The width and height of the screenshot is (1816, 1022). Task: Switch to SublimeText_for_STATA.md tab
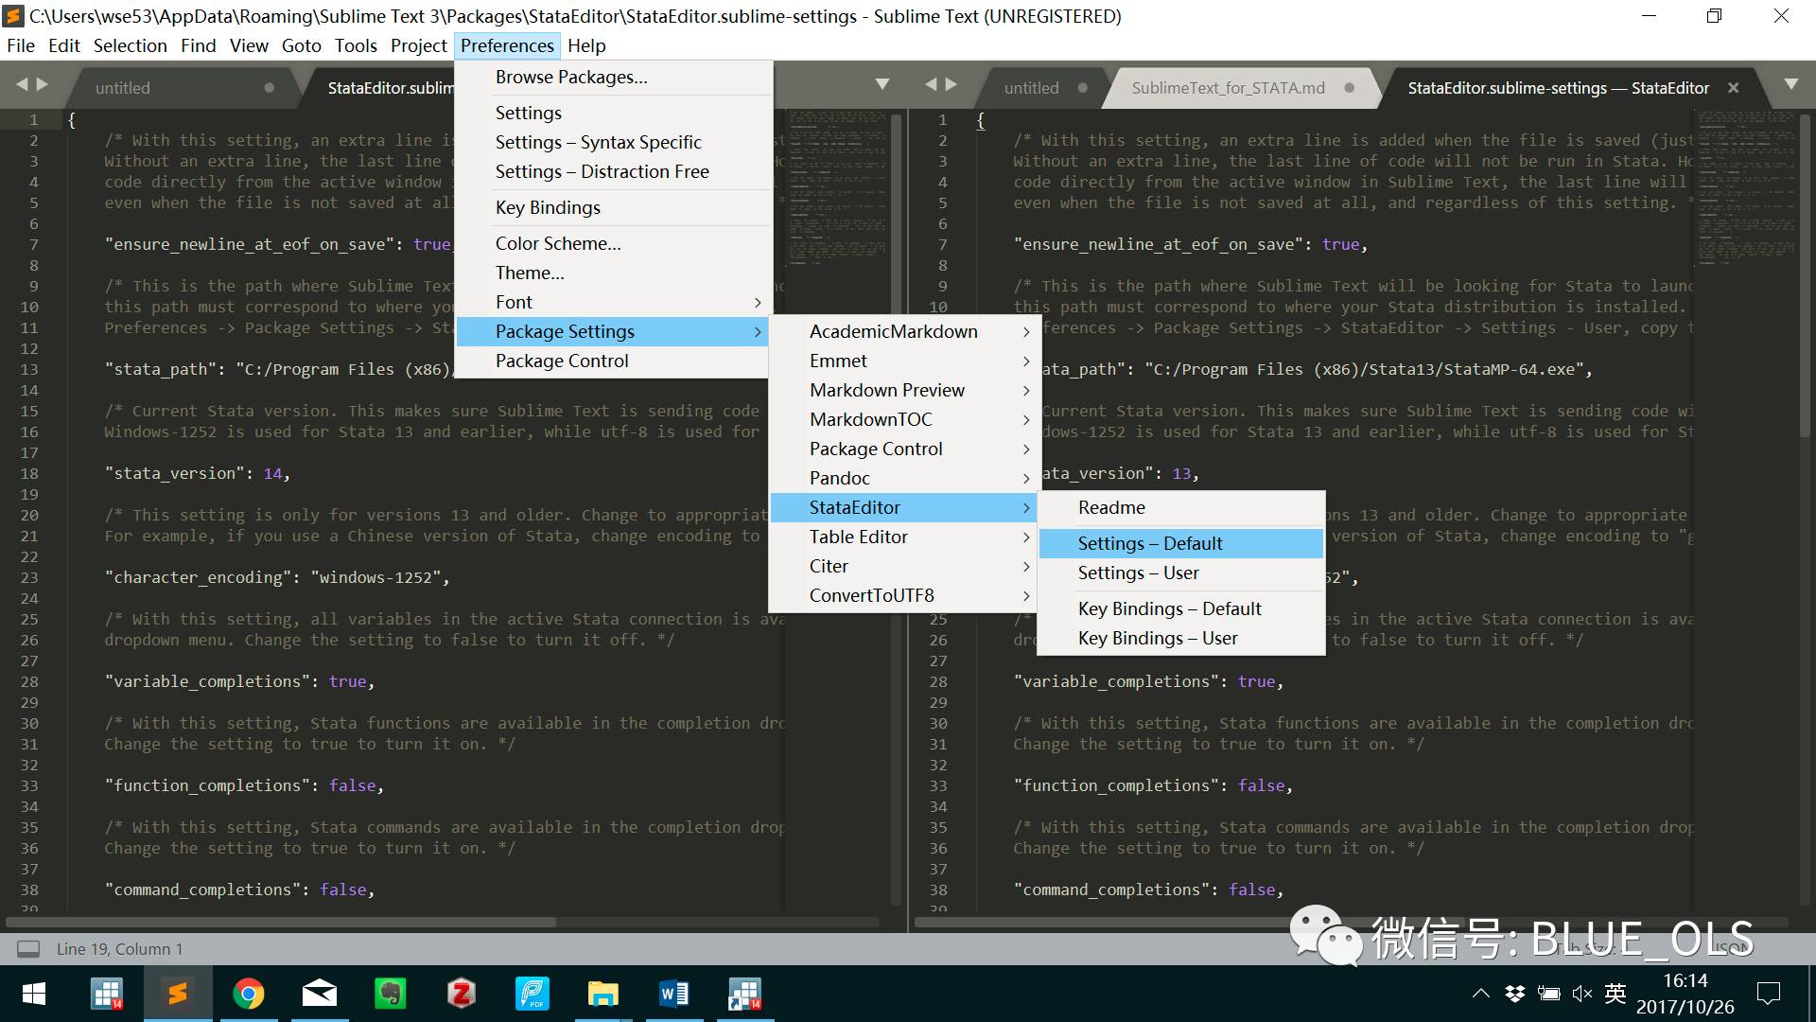click(1241, 87)
